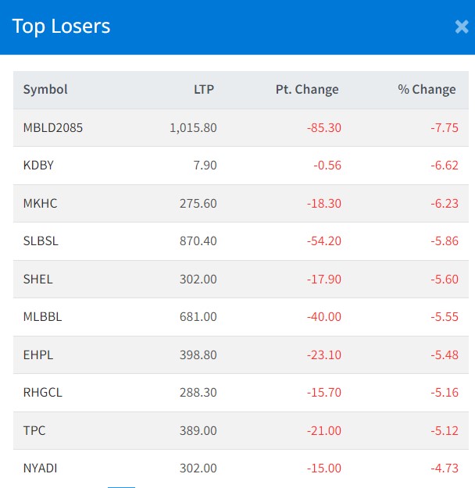The image size is (475, 488).
Task: Open the MBLD2085 symbol row
Action: 53,127
